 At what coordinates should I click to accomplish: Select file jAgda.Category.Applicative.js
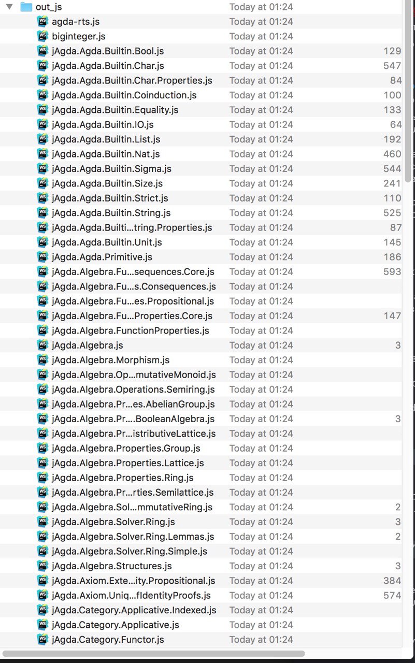pos(116,625)
